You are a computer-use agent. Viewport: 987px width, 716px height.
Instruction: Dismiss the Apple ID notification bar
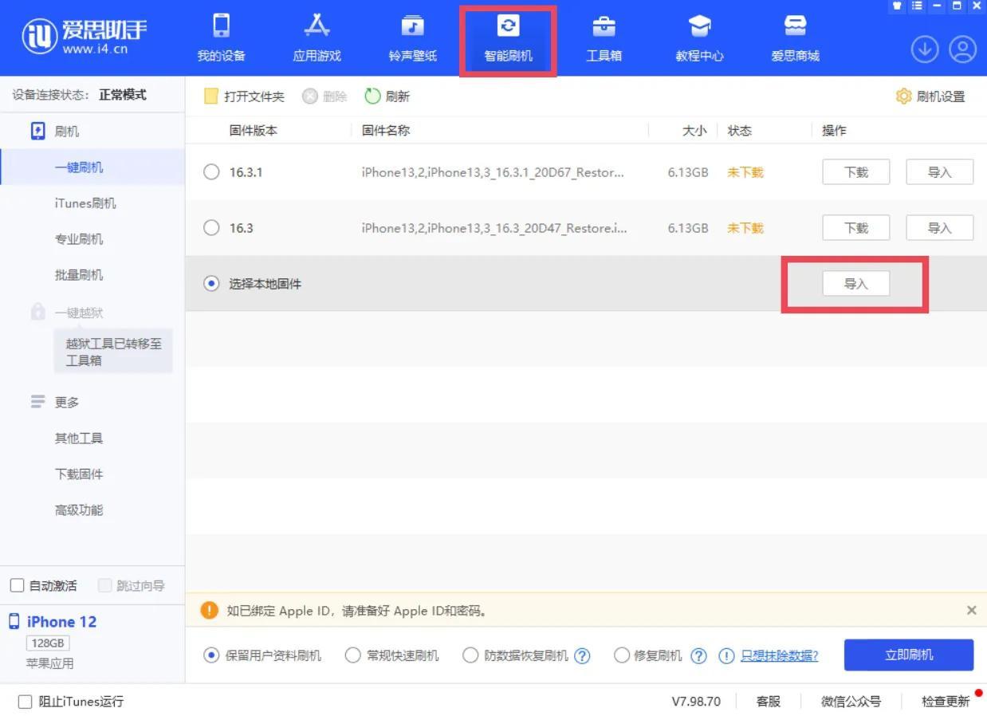pyautogui.click(x=971, y=610)
